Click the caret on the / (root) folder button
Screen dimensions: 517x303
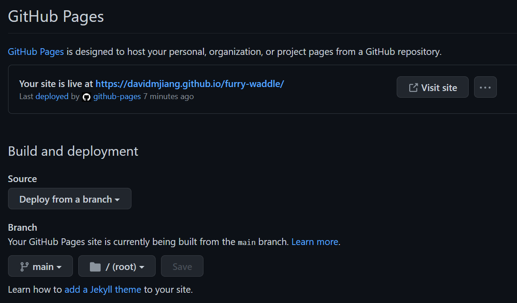point(142,266)
